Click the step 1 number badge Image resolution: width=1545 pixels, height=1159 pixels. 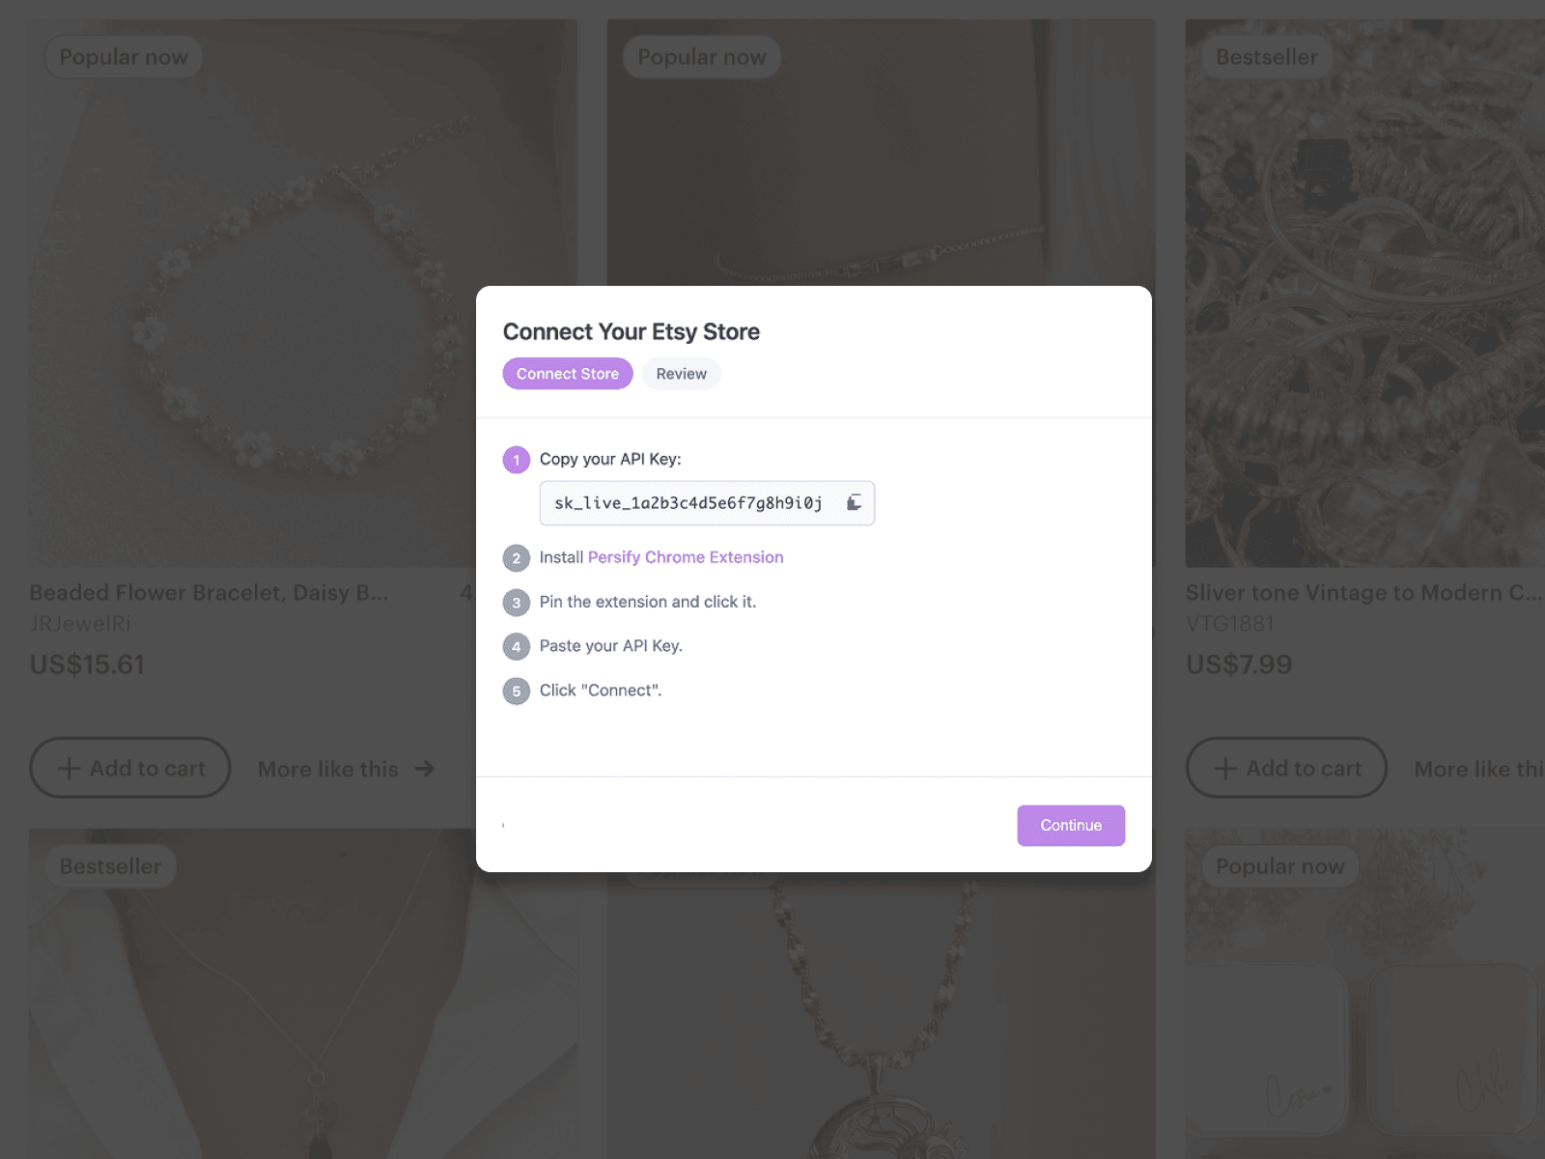(517, 460)
